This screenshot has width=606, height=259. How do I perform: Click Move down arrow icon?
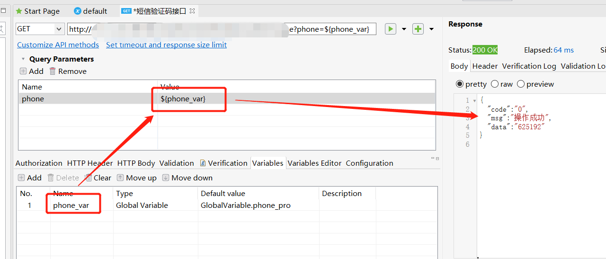pyautogui.click(x=166, y=178)
